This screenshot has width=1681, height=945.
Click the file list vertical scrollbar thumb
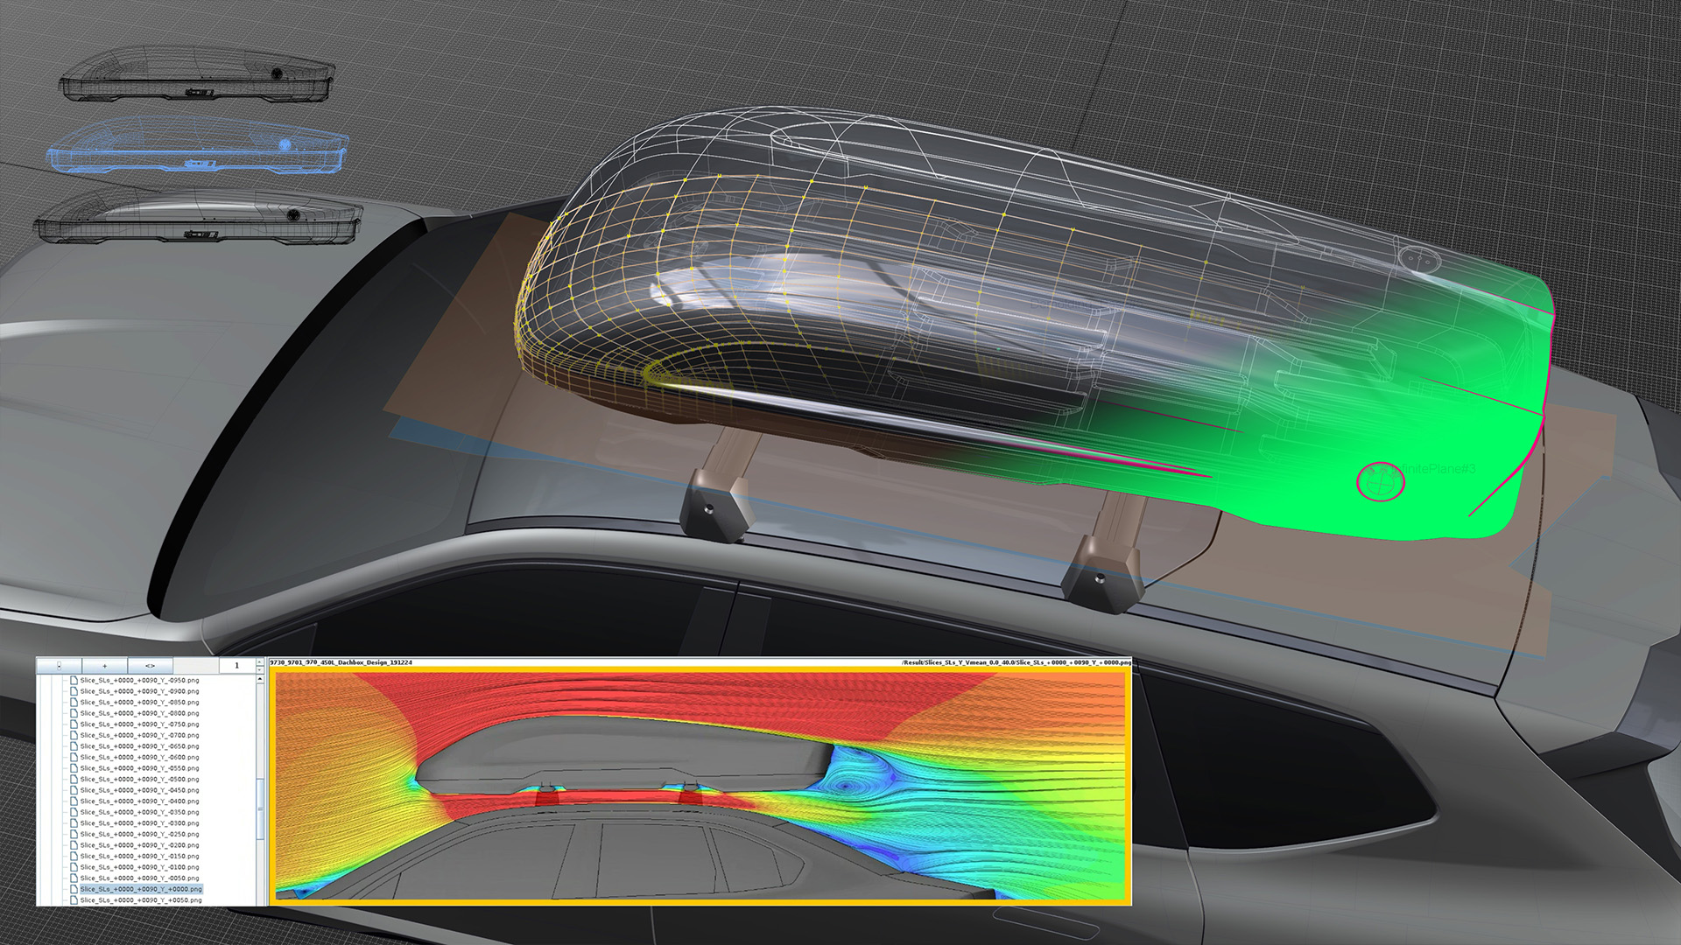[x=260, y=809]
